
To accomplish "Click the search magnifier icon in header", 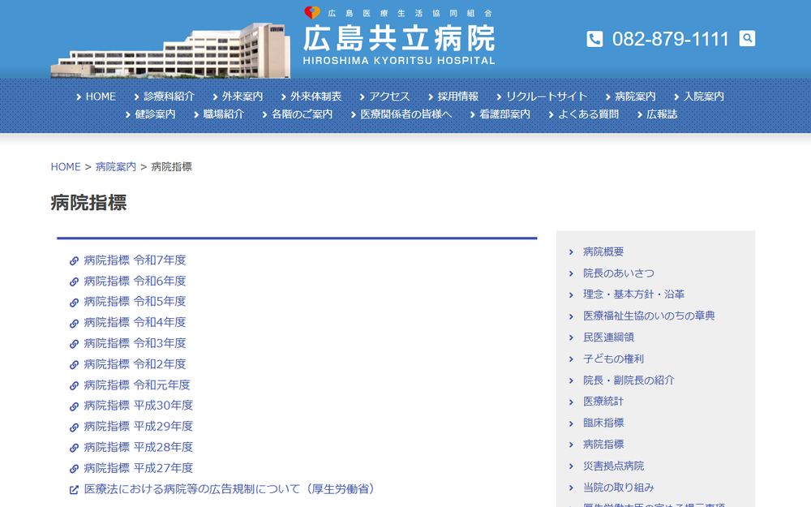I will click(747, 38).
